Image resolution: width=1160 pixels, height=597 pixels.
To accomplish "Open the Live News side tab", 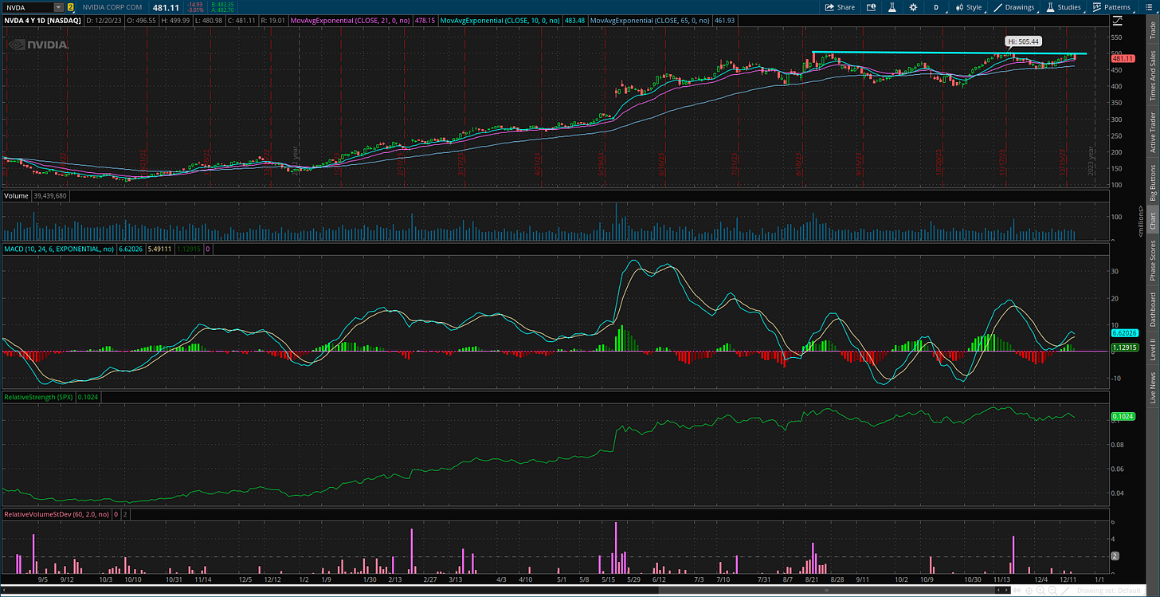I will click(x=1152, y=387).
